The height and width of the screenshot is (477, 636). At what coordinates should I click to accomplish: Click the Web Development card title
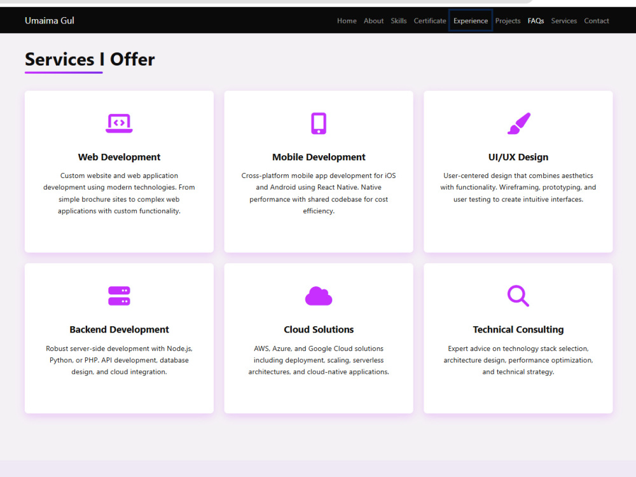coord(119,157)
